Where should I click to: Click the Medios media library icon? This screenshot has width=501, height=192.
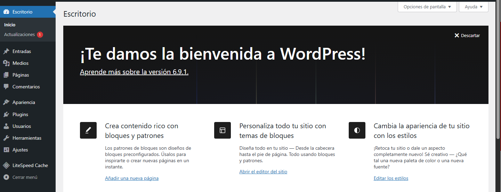coord(6,63)
